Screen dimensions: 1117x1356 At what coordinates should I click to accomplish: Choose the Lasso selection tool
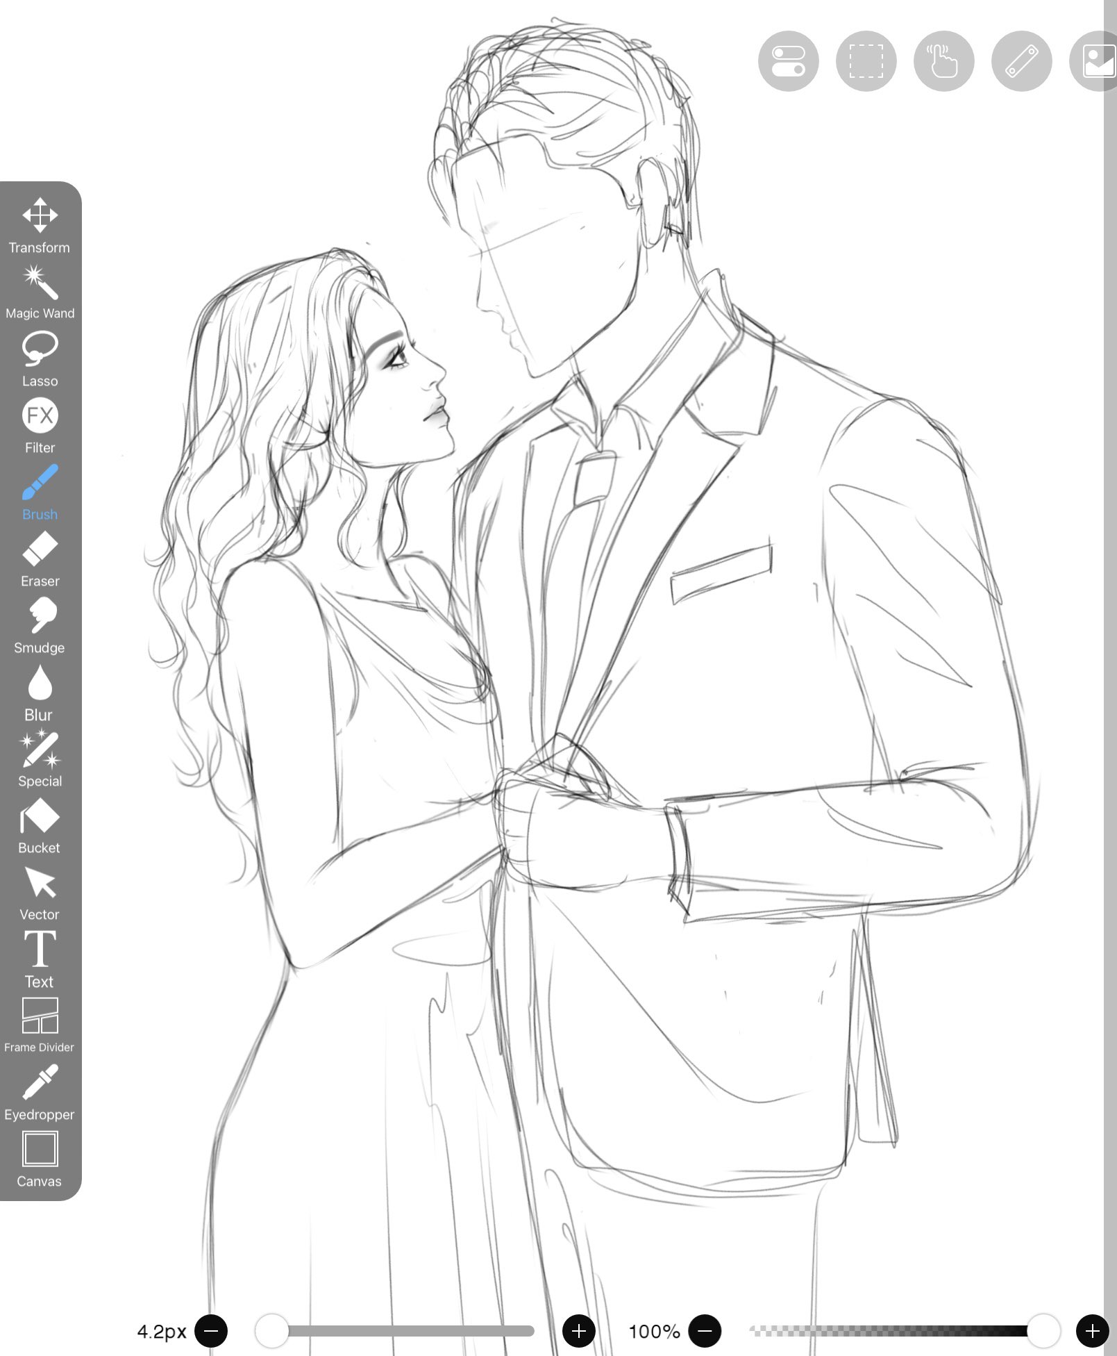tap(40, 359)
